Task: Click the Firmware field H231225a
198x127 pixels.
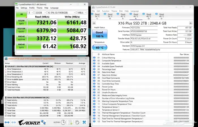Action: tap(144, 28)
